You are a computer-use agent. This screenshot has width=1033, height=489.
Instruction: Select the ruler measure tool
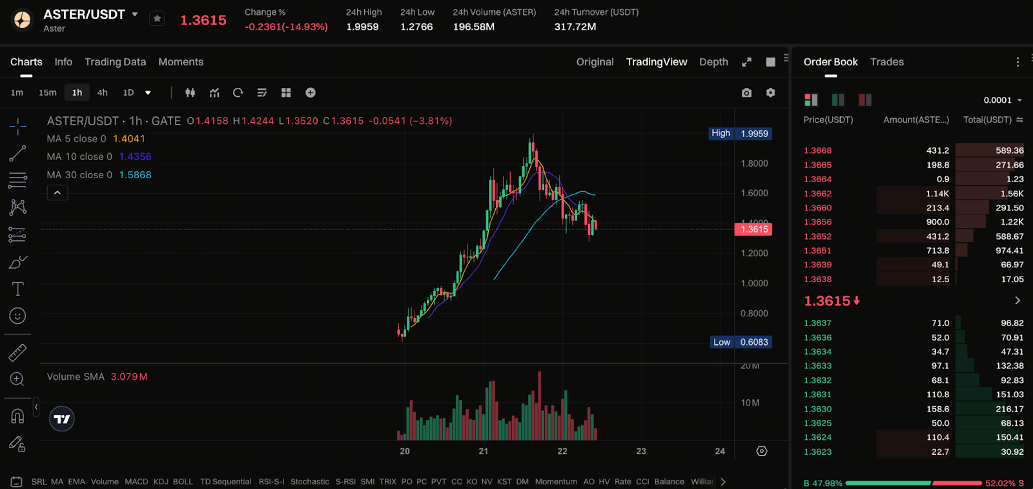click(17, 352)
